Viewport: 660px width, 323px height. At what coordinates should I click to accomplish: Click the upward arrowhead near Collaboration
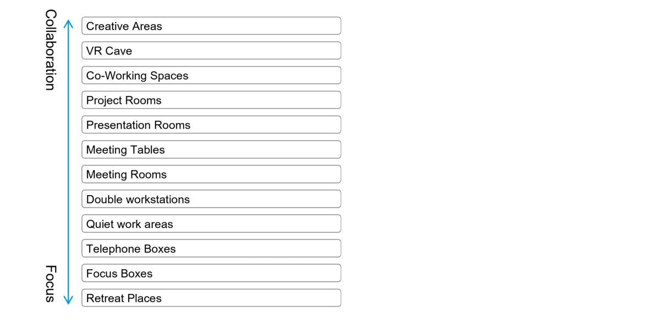pyautogui.click(x=68, y=23)
